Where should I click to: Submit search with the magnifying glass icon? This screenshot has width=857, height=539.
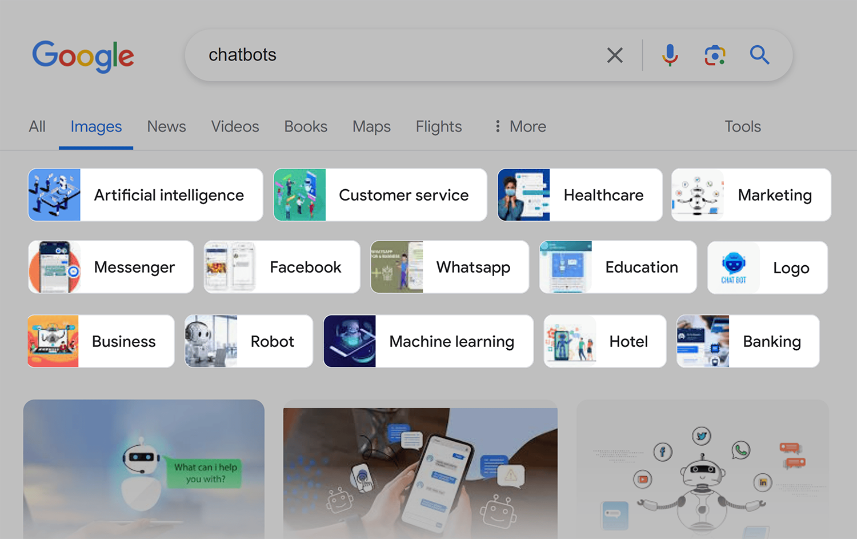tap(759, 55)
